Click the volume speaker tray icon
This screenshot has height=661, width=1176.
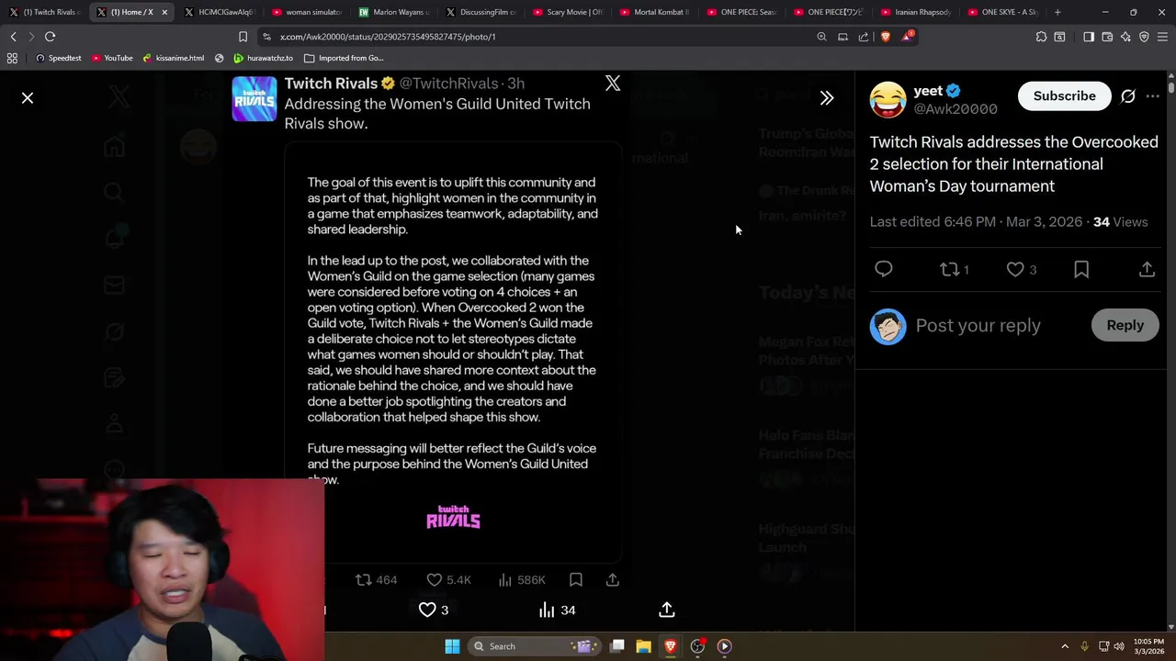[1119, 646]
